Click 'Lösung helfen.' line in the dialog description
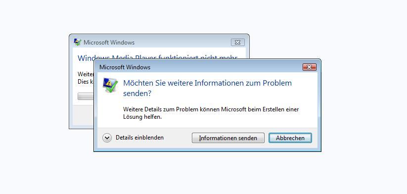 (x=142, y=117)
